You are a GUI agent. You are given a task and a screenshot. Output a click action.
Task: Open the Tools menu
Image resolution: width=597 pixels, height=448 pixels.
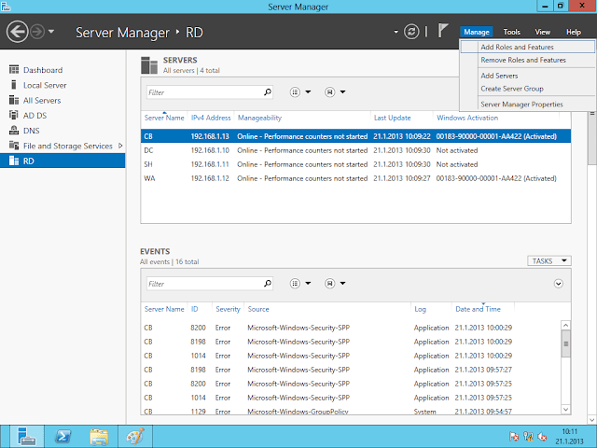point(512,32)
